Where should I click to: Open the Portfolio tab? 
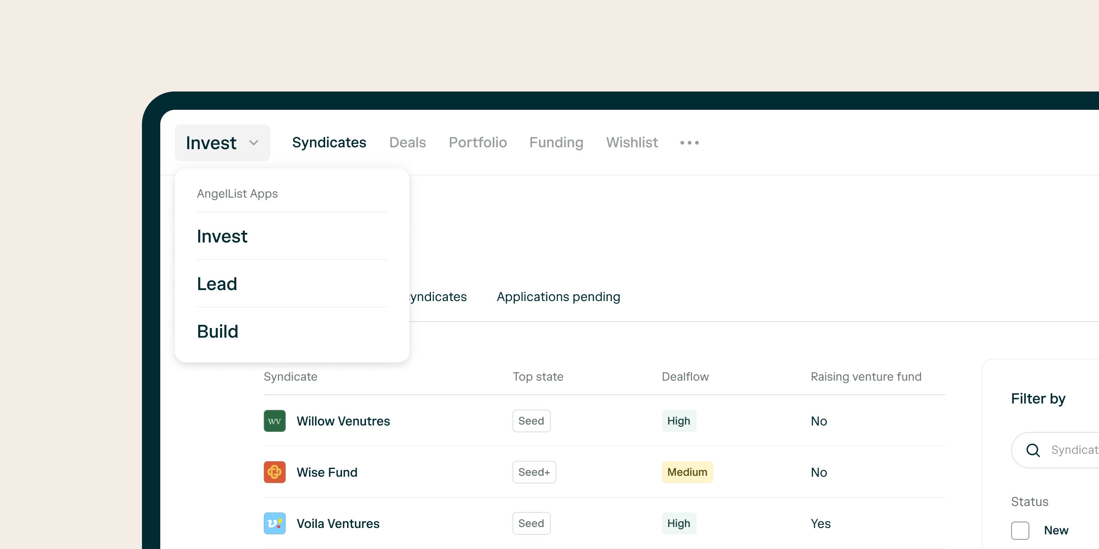478,143
